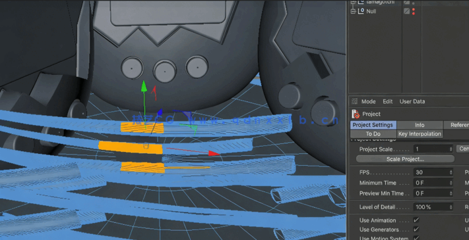The width and height of the screenshot is (469, 240).
Task: Click the 'Project Scale' label text
Action: (376, 149)
